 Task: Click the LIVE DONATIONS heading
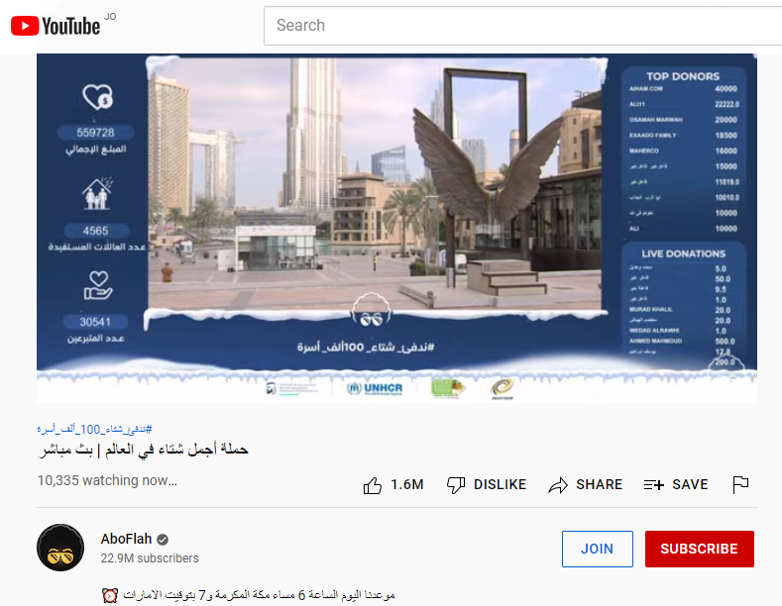pyautogui.click(x=683, y=253)
